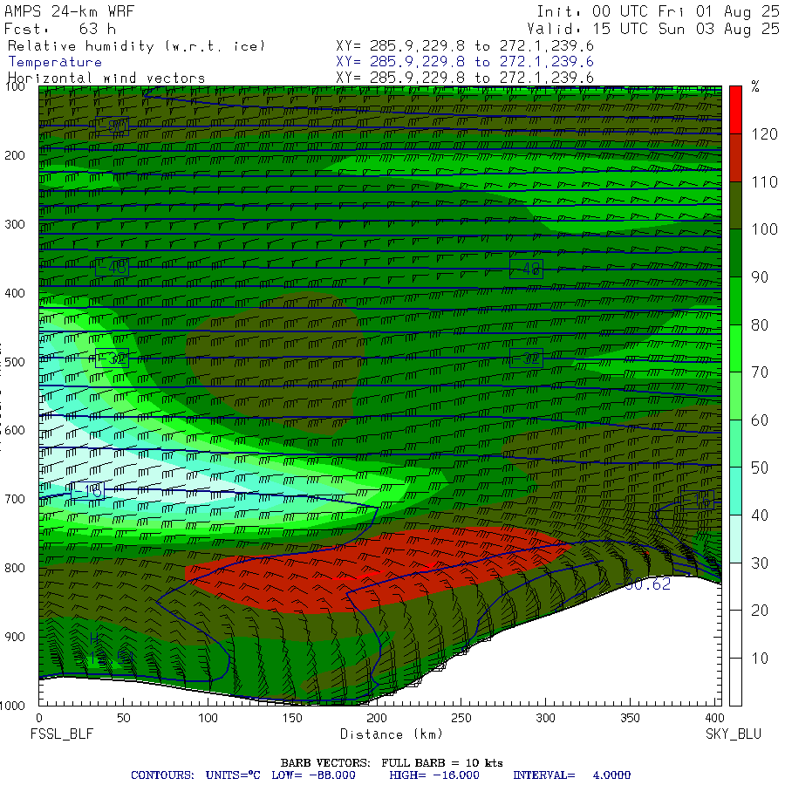
Task: Click the blue XY coordinates line
Action: tap(465, 62)
